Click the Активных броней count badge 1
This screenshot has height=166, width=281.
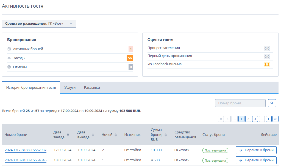point(131,49)
